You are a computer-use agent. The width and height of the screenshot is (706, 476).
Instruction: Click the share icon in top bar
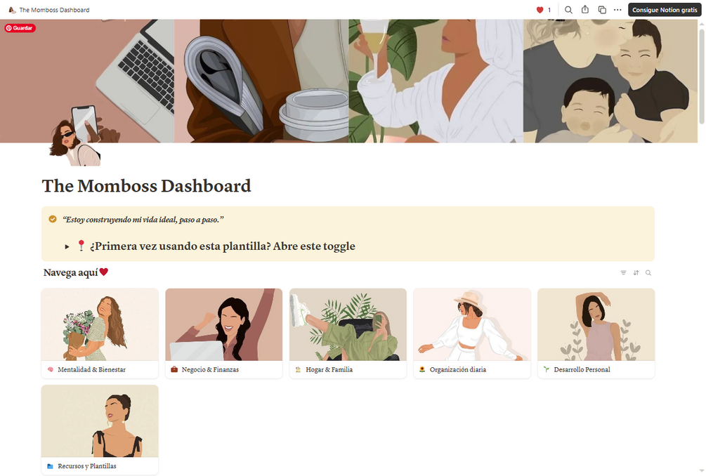click(x=585, y=9)
